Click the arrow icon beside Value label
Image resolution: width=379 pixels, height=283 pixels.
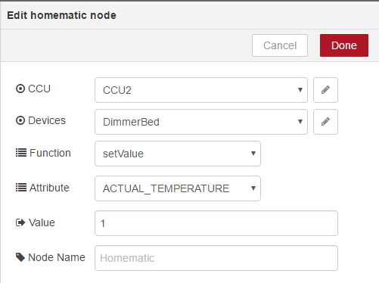click(20, 222)
